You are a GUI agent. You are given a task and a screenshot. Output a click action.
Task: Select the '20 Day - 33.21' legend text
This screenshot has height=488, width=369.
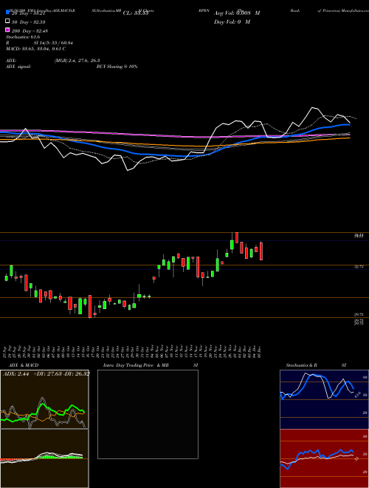(x=28, y=13)
